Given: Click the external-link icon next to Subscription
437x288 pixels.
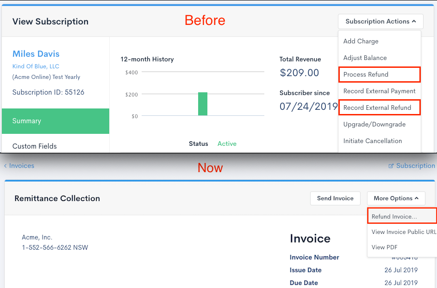Looking at the screenshot, I should pos(391,166).
